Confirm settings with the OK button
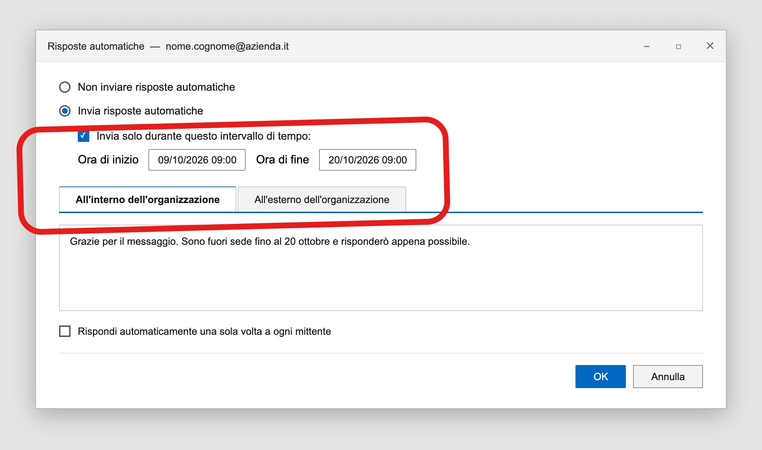This screenshot has height=450, width=762. tap(601, 377)
